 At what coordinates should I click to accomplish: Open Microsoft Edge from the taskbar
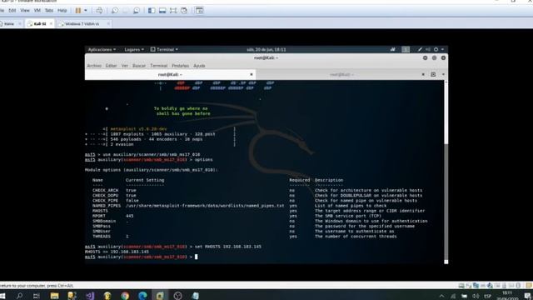[x=142, y=296]
